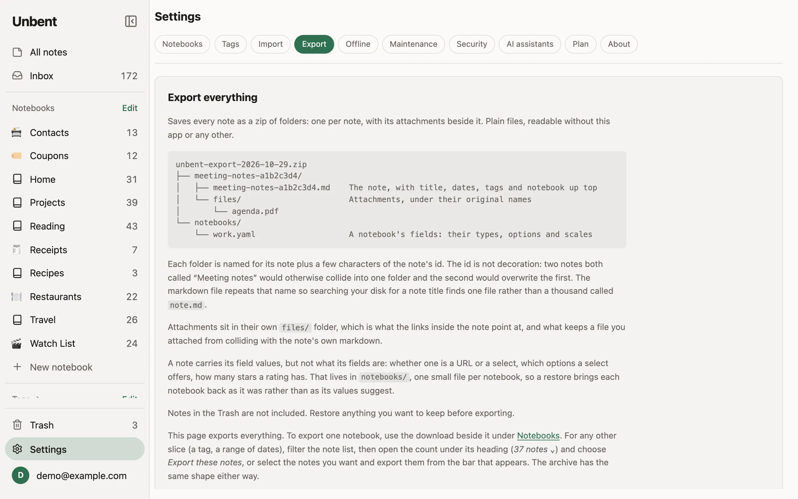The height and width of the screenshot is (499, 798).
Task: Click the All notes page icon
Action: click(x=17, y=52)
